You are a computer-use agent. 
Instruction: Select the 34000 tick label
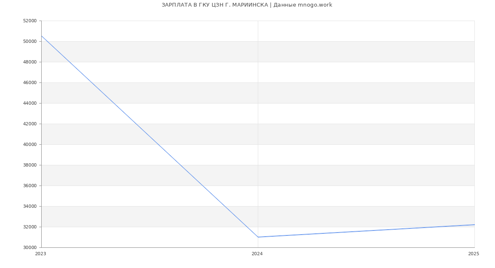tap(30, 206)
